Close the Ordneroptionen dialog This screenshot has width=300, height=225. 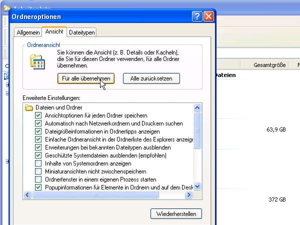pos(208,16)
